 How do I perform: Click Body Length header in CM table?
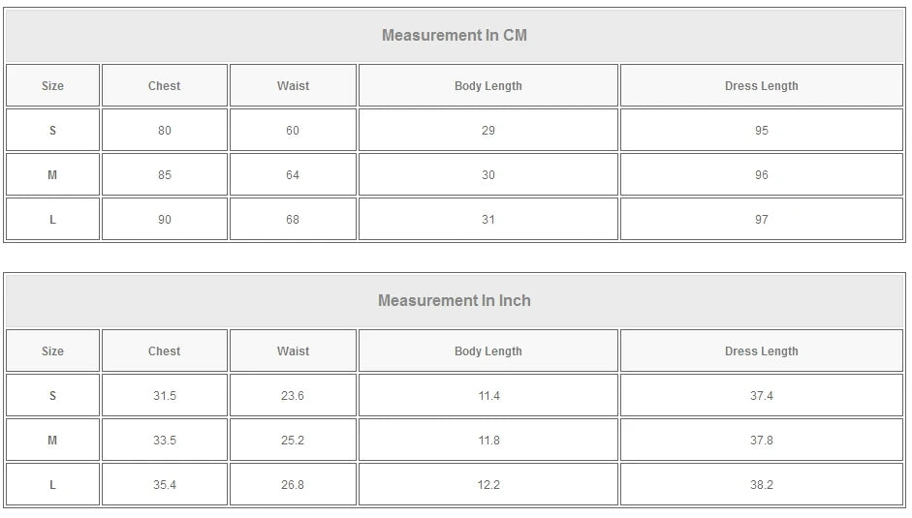coord(488,85)
